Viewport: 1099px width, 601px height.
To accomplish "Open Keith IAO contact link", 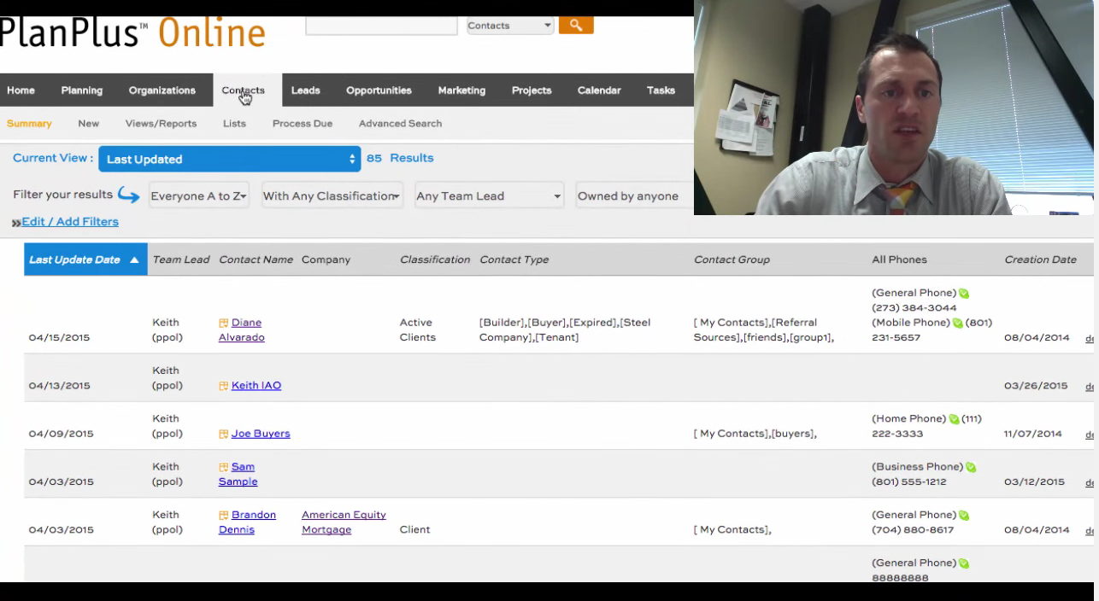I will [x=256, y=386].
